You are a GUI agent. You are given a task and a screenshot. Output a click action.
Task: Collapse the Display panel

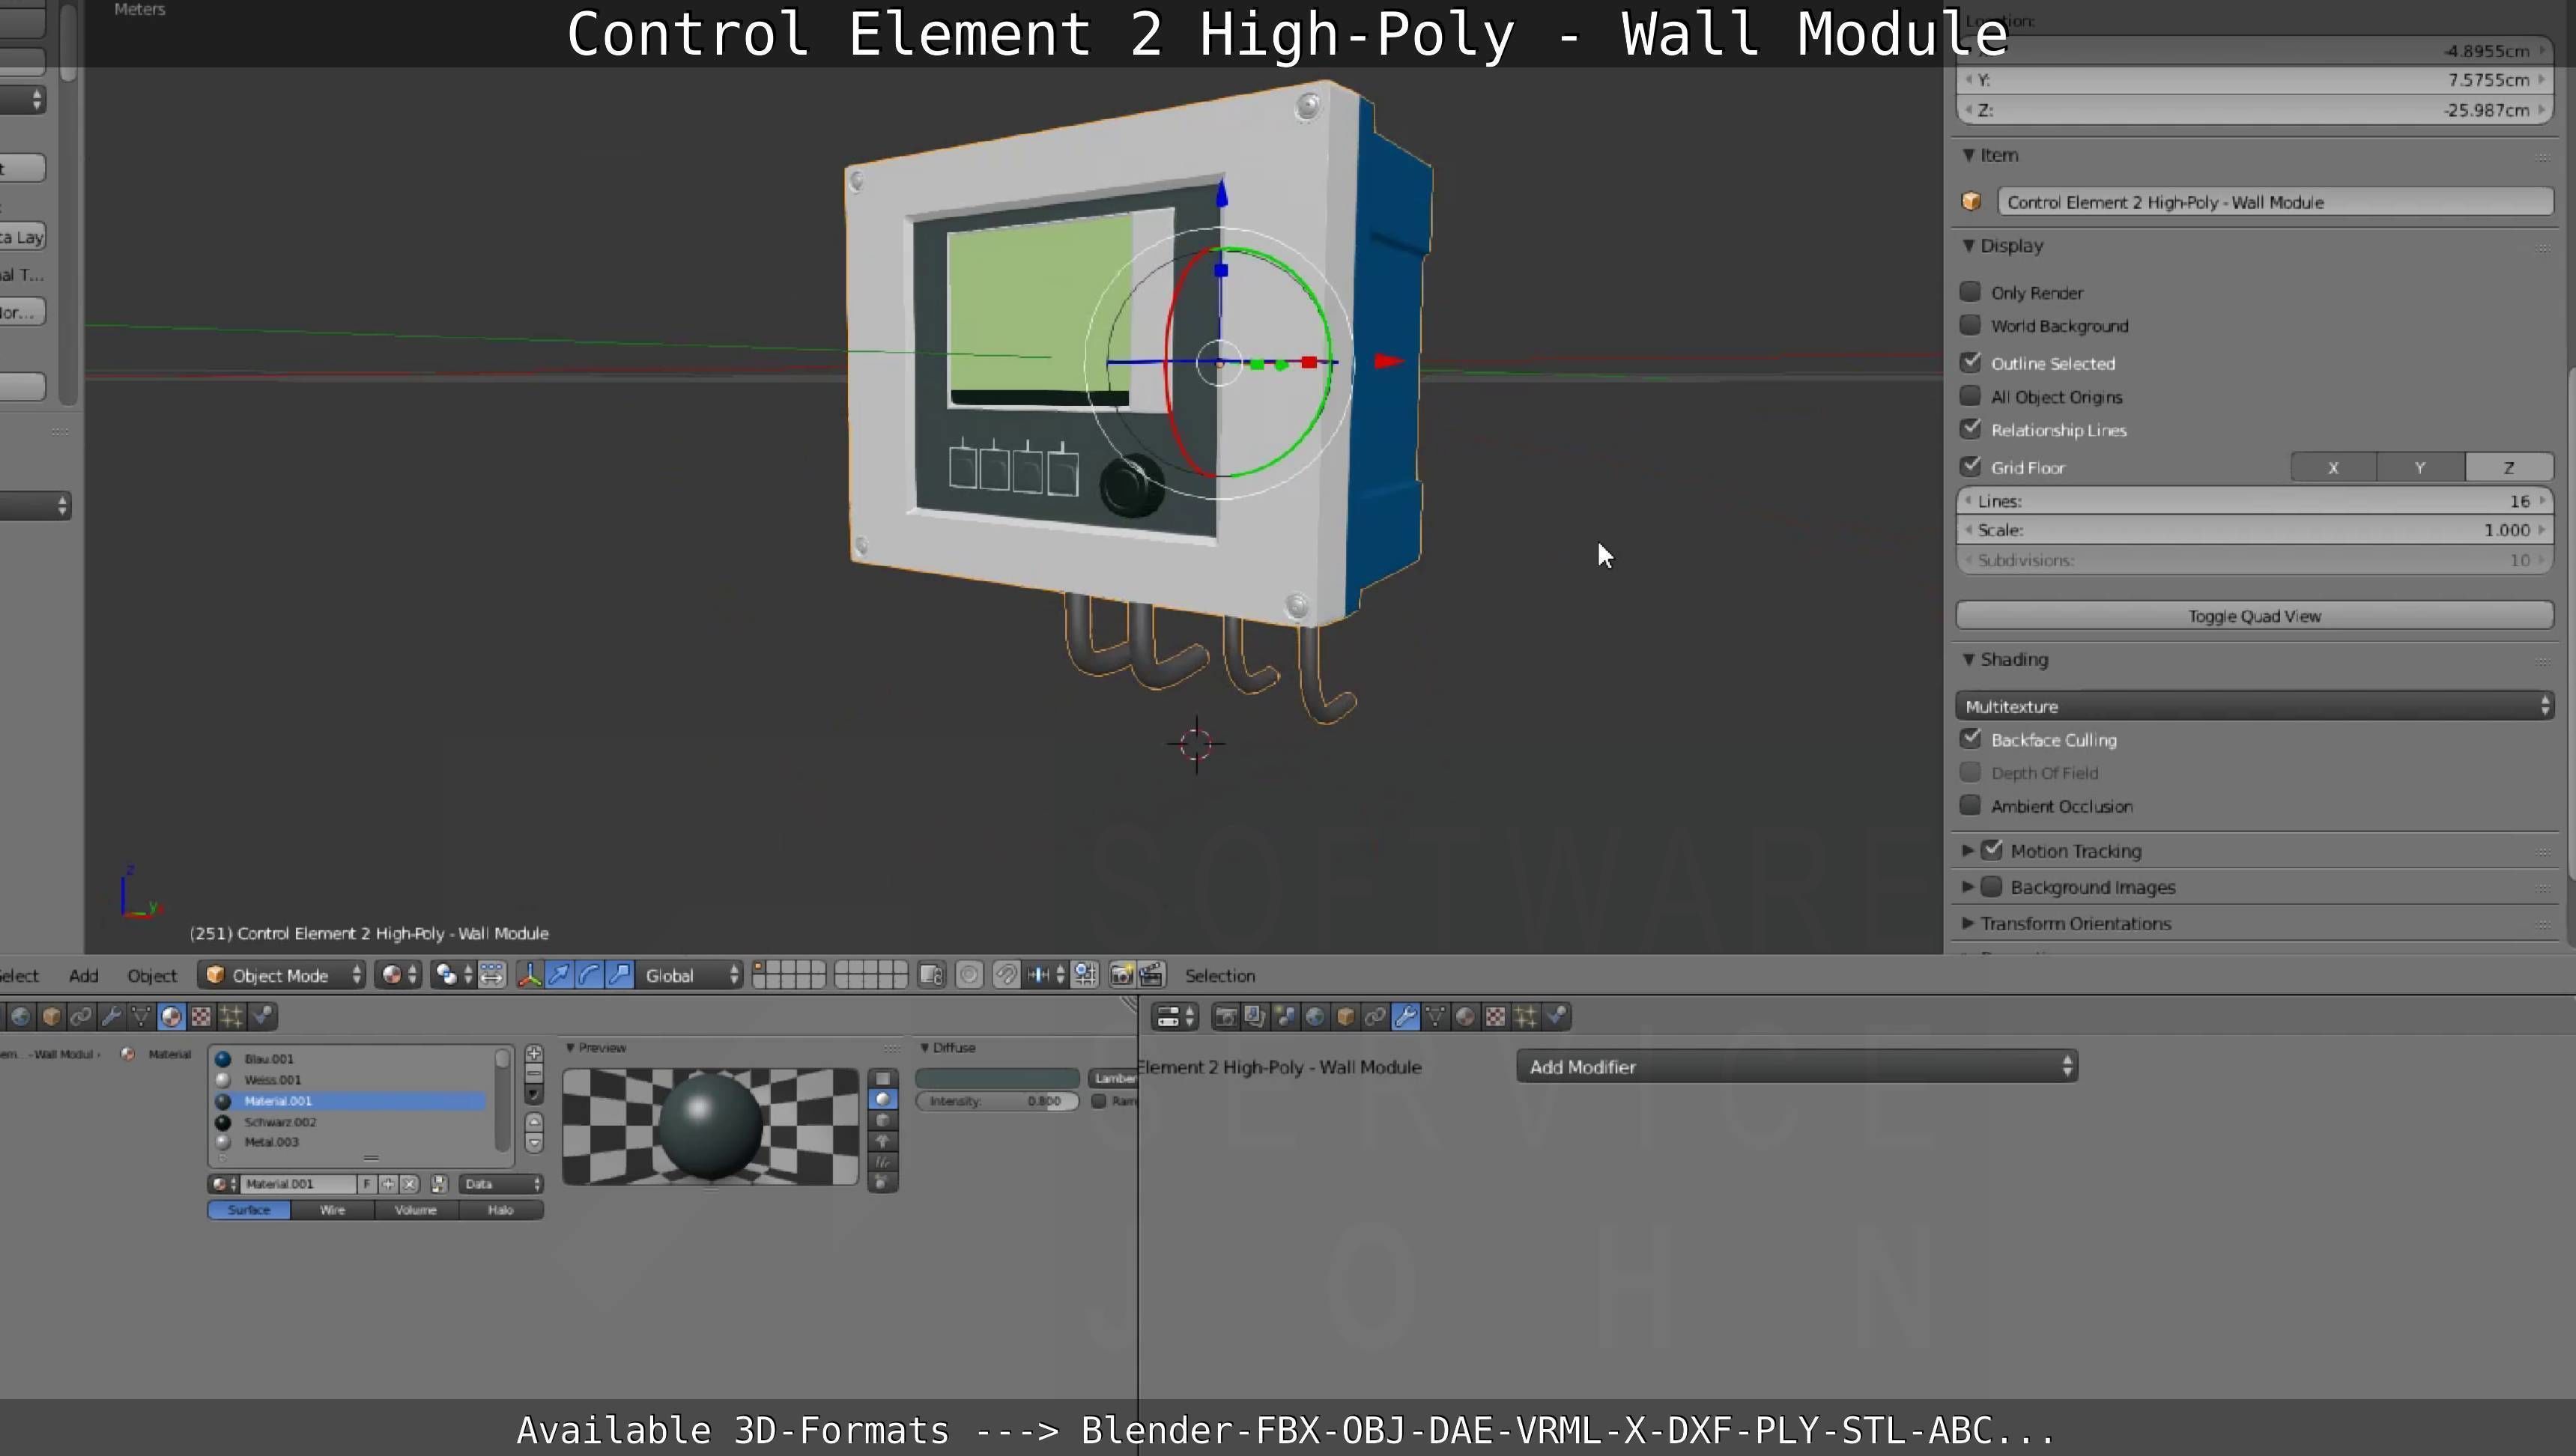(1968, 246)
